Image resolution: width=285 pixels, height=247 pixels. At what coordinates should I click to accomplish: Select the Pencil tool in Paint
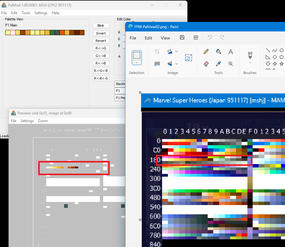[x=206, y=52]
